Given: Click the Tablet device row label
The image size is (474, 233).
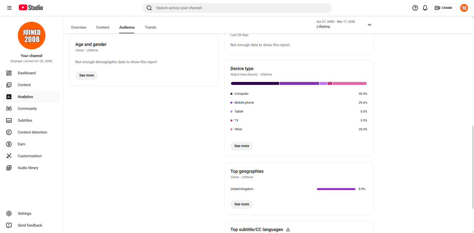Looking at the screenshot, I should (239, 111).
